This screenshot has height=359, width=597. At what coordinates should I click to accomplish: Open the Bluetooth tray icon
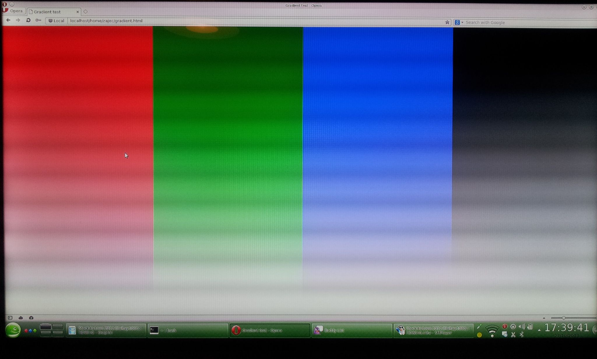(522, 335)
